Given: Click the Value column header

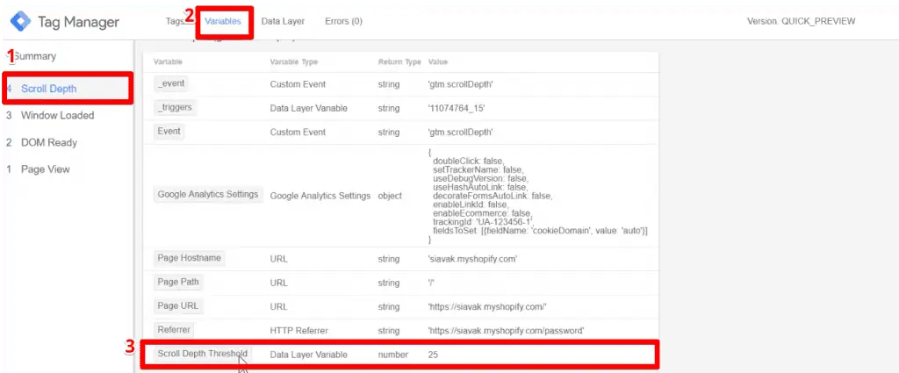Looking at the screenshot, I should tap(437, 62).
